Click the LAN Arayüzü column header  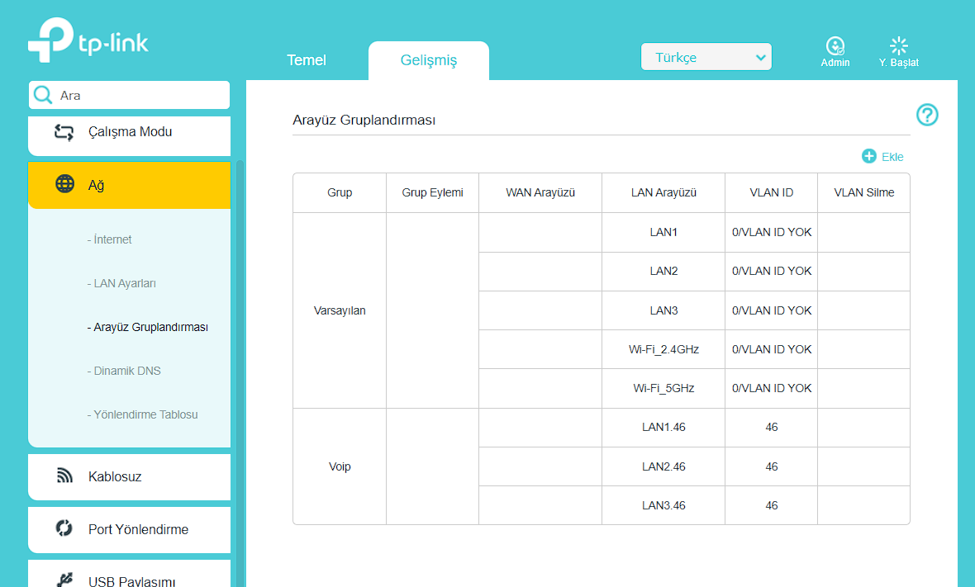[x=663, y=192]
